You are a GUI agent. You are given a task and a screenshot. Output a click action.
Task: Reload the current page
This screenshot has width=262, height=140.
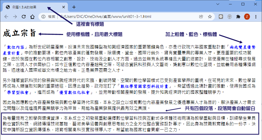point(24,17)
